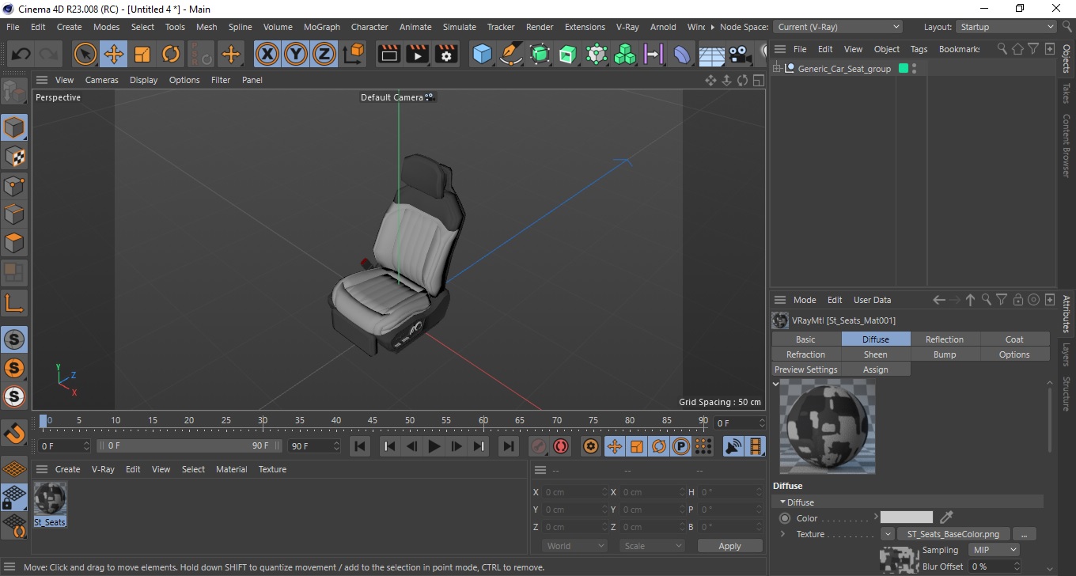Click Play Forwards button
Viewport: 1076px width, 576px height.
click(x=434, y=446)
